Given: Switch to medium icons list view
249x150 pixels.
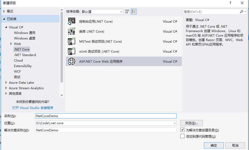Looking at the screenshot, I should click(134, 12).
